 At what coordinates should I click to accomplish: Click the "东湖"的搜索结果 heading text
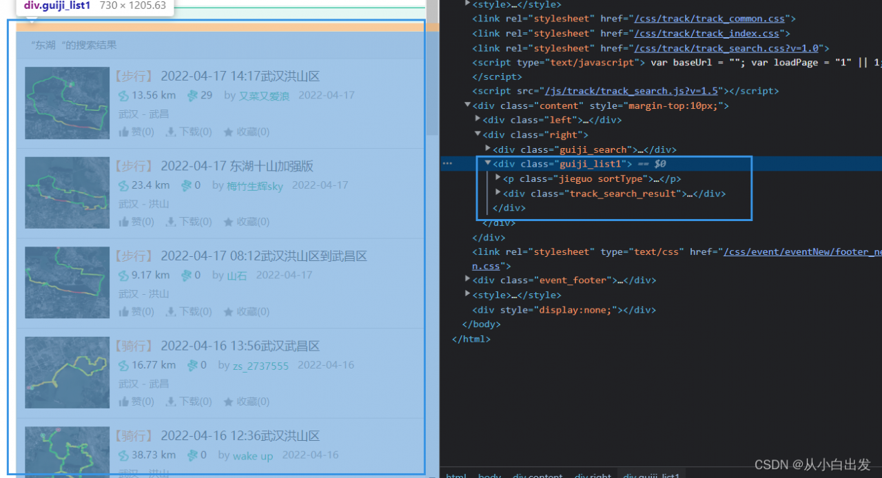(x=74, y=45)
